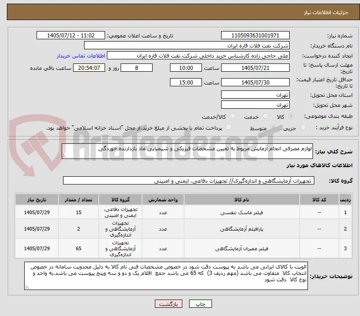The height and width of the screenshot is (316, 360).
Task: Click the ردیف column header
Action: (345, 200)
